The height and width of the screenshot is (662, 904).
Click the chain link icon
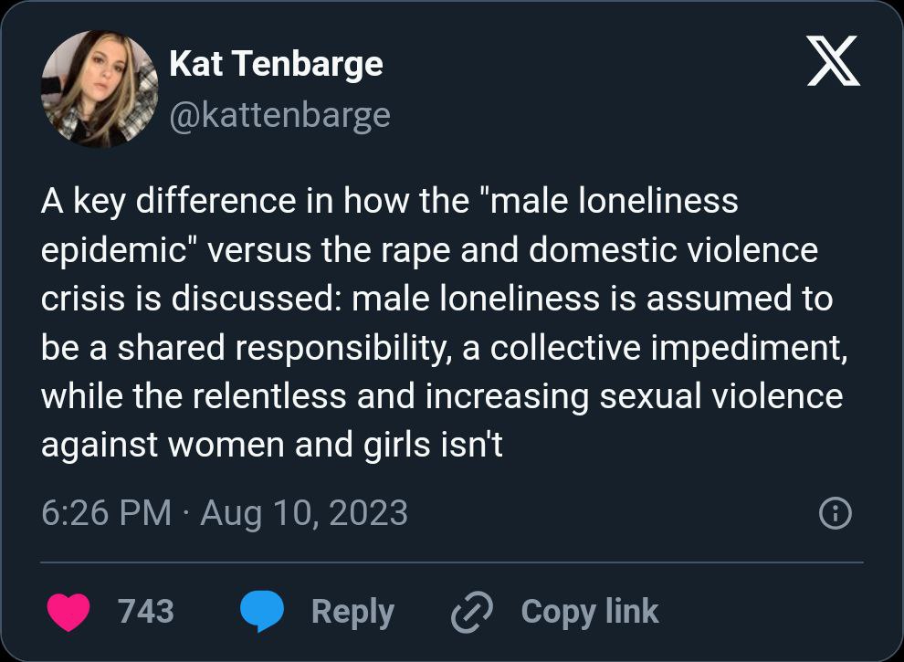pos(472,612)
